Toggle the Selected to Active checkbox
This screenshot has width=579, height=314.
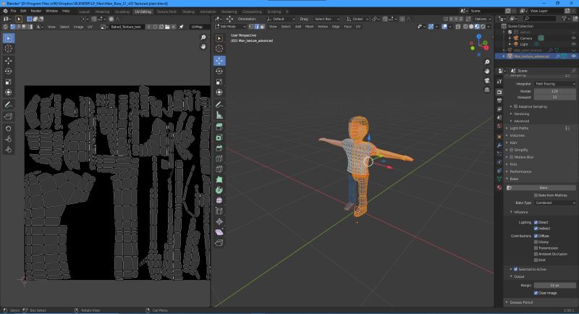tap(515, 269)
